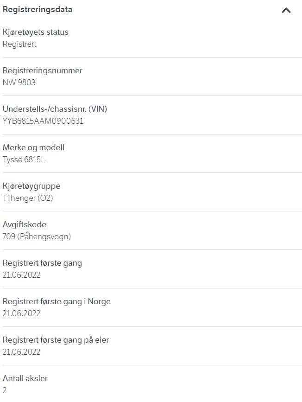Click the Understells-/chassisnr. (VIN) label

point(55,109)
